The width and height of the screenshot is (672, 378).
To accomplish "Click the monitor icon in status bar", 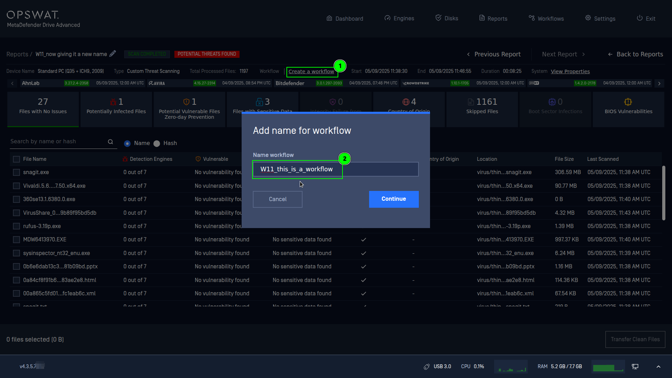I will pyautogui.click(x=635, y=366).
